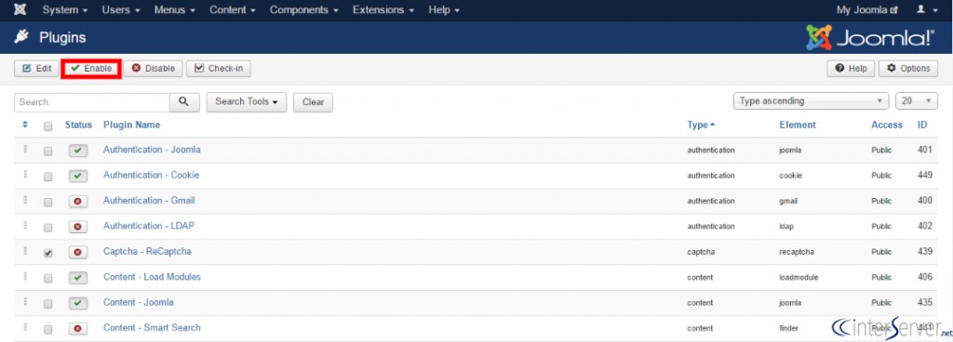Click the Plugins plug icon in header
This screenshot has width=953, height=342.
pos(22,37)
